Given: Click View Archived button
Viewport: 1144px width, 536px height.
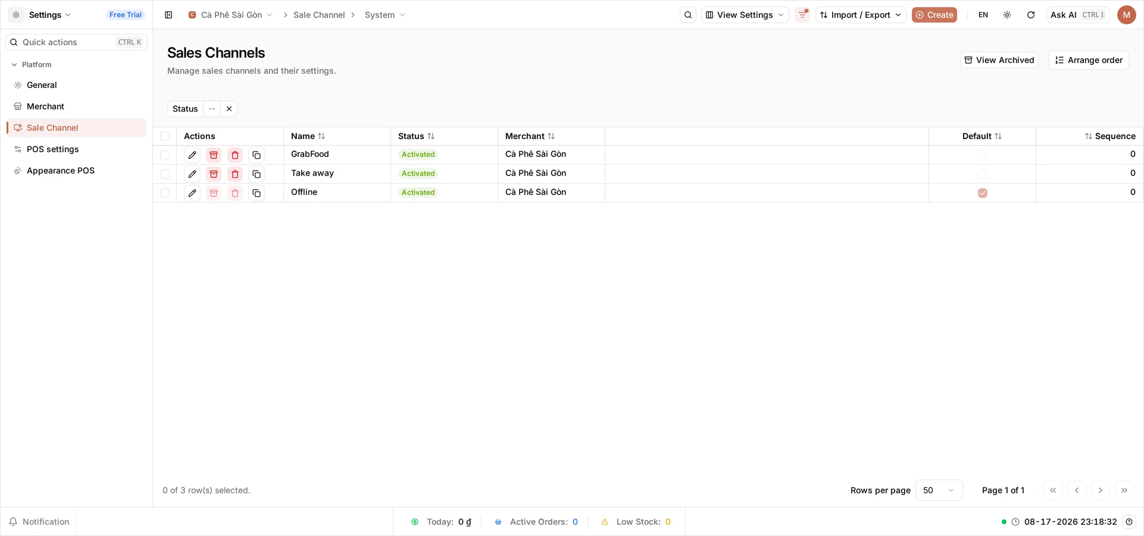Looking at the screenshot, I should coord(999,60).
